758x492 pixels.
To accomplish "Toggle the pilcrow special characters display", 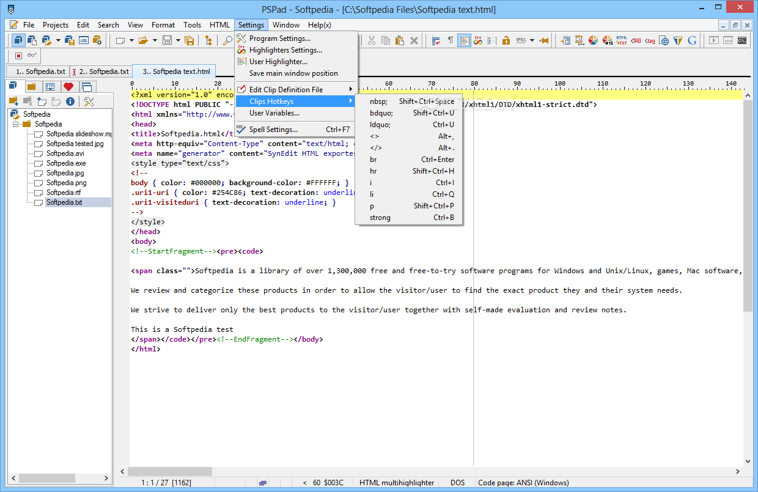I will point(451,40).
